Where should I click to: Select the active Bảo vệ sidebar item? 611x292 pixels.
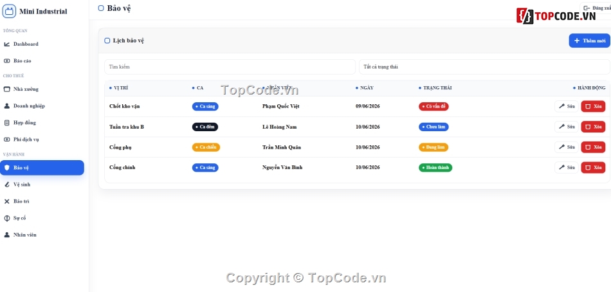(x=42, y=168)
